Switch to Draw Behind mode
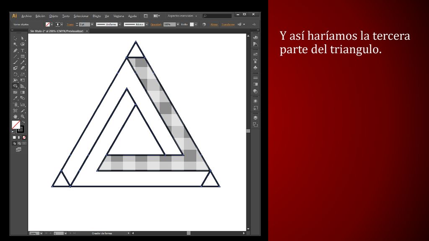The width and height of the screenshot is (429, 241). pyautogui.click(x=19, y=143)
